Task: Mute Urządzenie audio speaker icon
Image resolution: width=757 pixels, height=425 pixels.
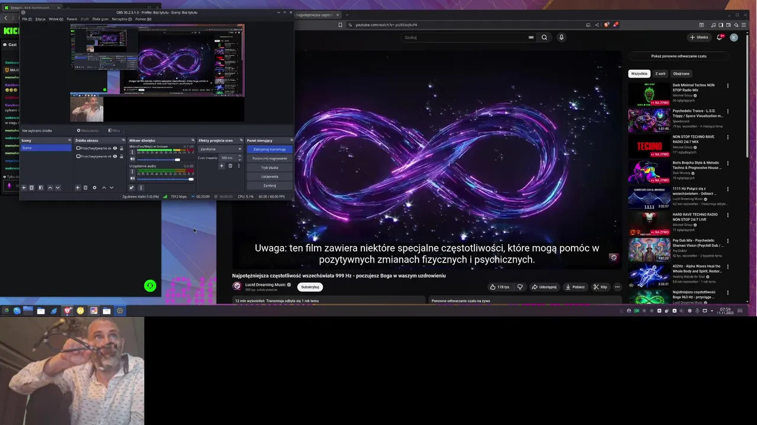Action: 132,178
